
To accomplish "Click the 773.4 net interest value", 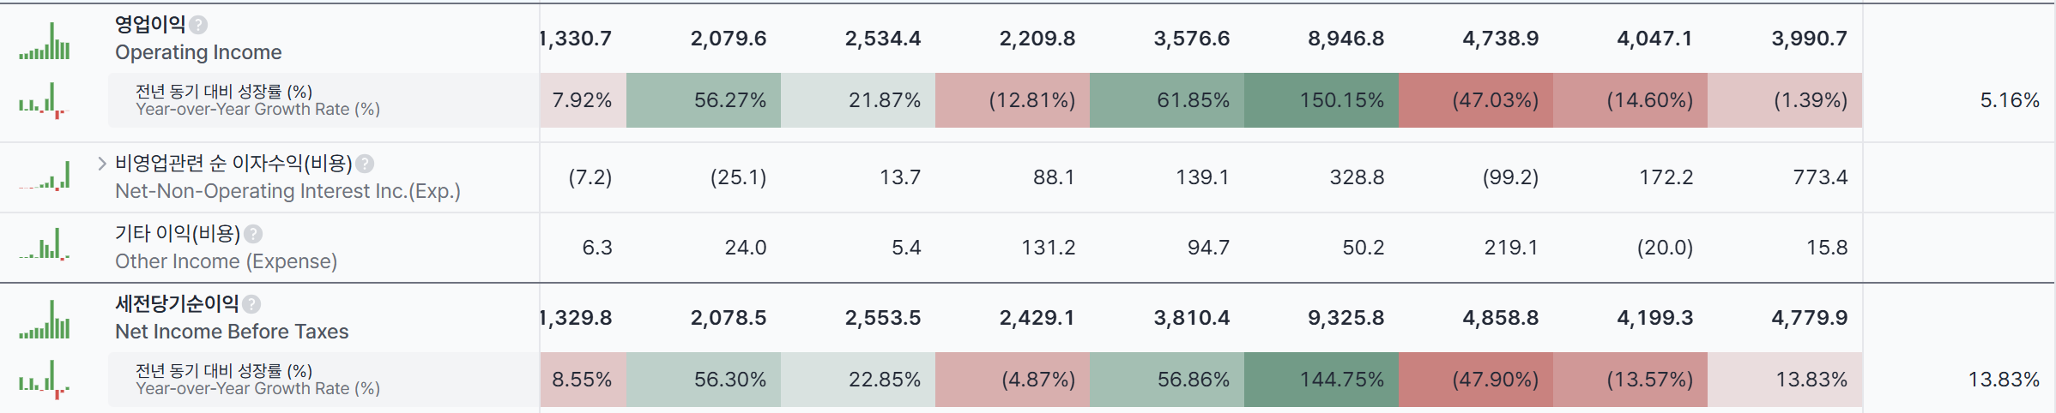I will pyautogui.click(x=1820, y=177).
